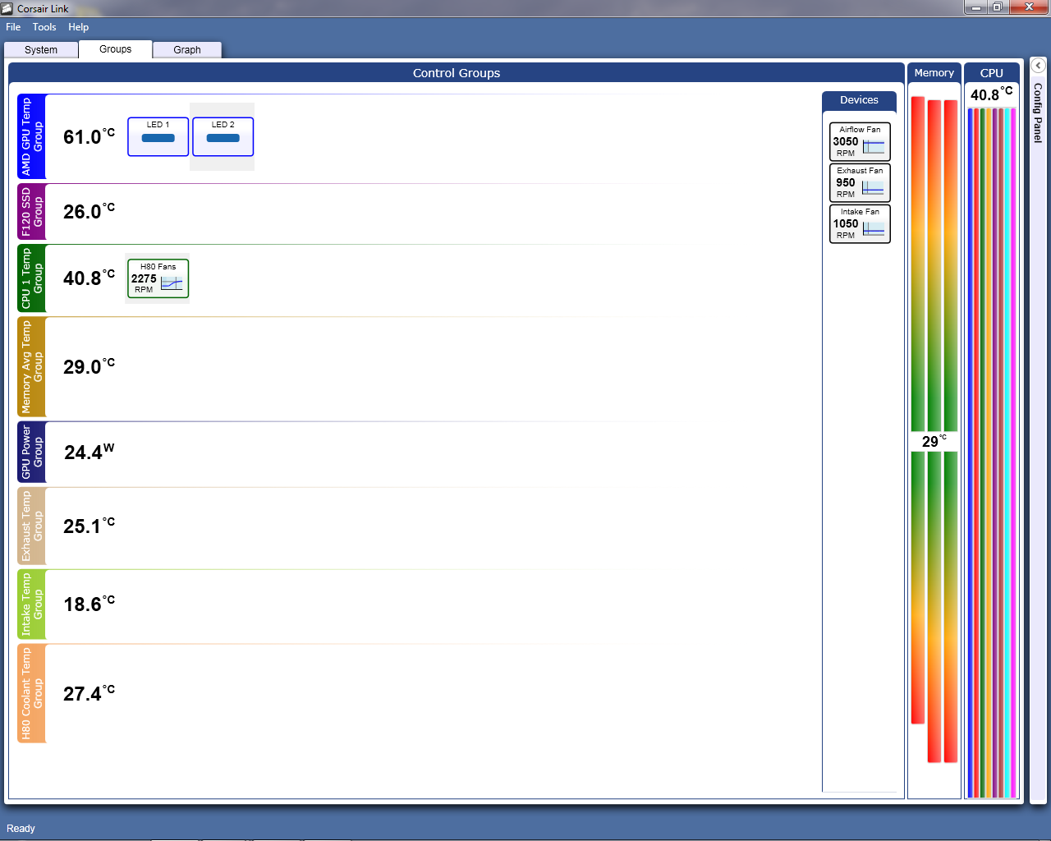
Task: Click the 61.0°C GPU temperature reading
Action: [89, 136]
